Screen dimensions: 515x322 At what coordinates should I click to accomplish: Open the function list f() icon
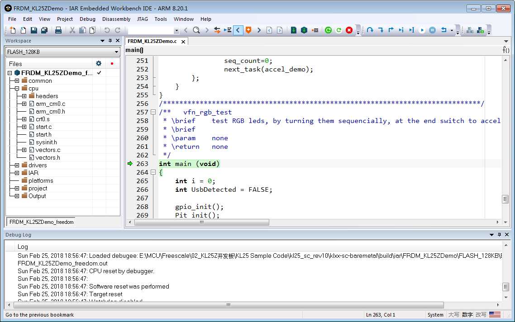pyautogui.click(x=506, y=50)
